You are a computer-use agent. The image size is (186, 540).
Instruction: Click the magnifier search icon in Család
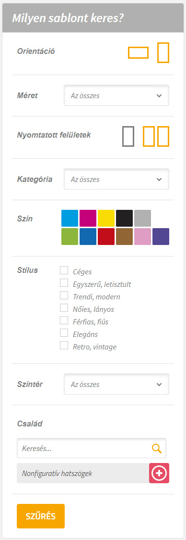156,448
